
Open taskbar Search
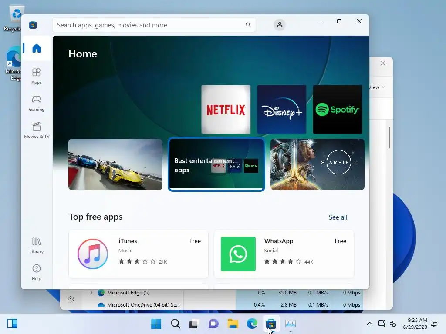click(x=175, y=324)
